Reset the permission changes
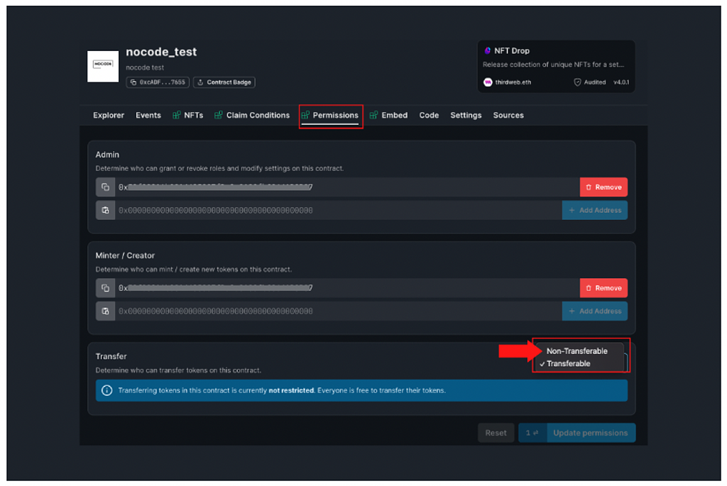The width and height of the screenshot is (727, 486). (496, 433)
